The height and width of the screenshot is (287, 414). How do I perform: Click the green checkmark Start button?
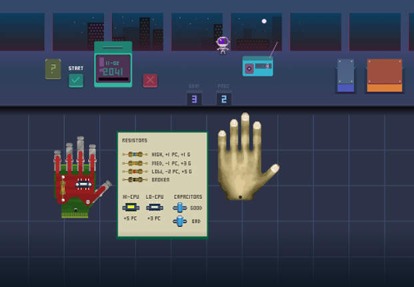pyautogui.click(x=76, y=80)
